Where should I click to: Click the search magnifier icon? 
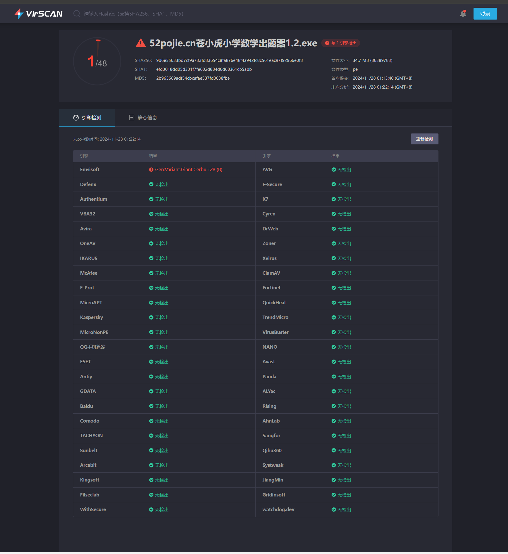point(76,14)
